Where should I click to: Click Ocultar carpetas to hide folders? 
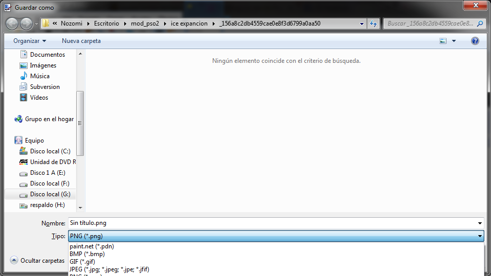click(x=42, y=261)
